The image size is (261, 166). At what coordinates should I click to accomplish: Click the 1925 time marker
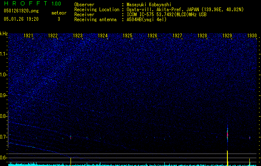(127, 35)
